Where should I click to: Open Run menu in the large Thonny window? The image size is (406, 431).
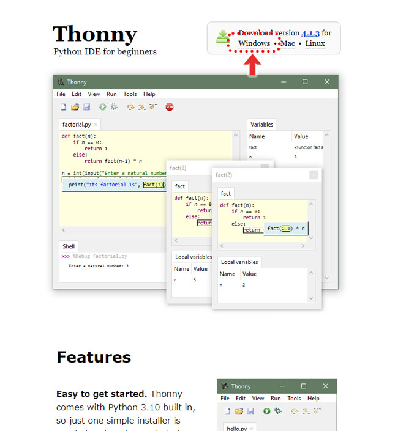[x=111, y=94]
